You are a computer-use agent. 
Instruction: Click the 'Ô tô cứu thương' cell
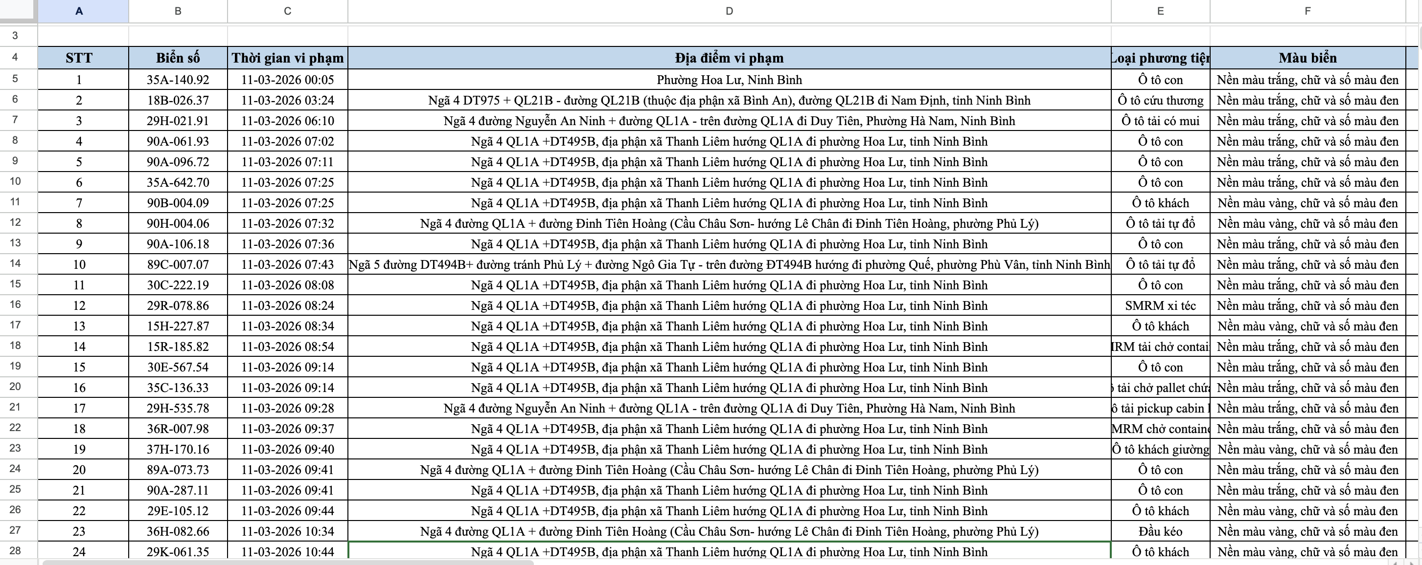pyautogui.click(x=1160, y=100)
